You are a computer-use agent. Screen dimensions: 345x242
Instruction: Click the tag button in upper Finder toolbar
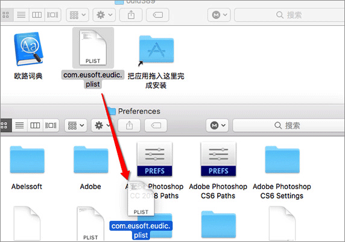[x=157, y=15]
